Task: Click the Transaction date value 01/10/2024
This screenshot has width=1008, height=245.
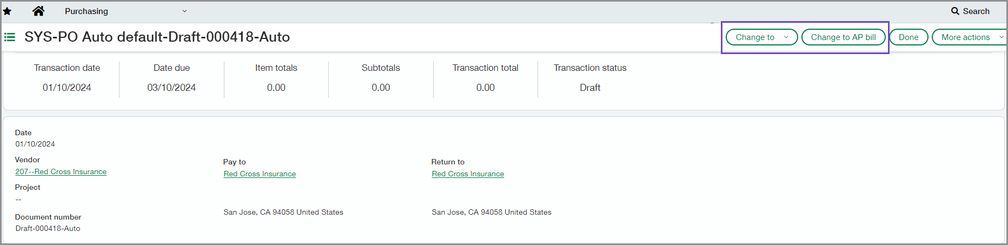Action: pyautogui.click(x=67, y=88)
